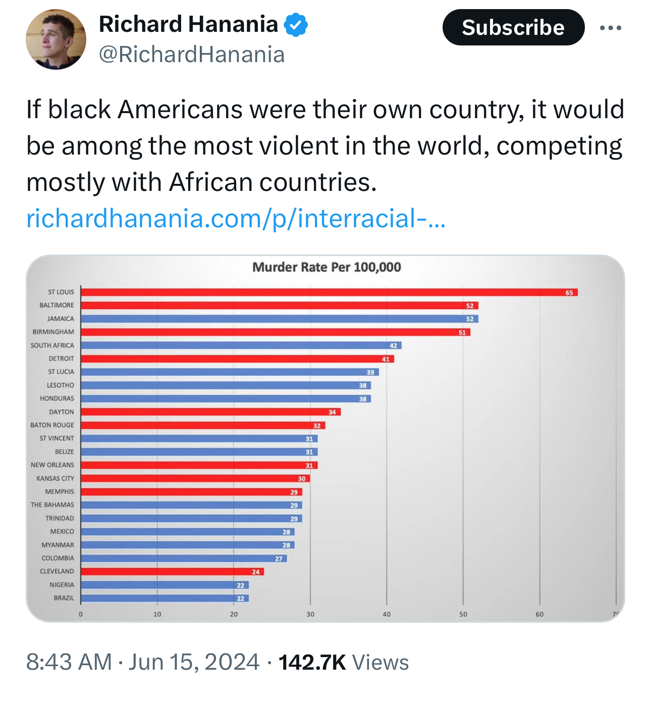The image size is (651, 701).
Task: Open the three-dot more options menu
Action: [x=611, y=28]
